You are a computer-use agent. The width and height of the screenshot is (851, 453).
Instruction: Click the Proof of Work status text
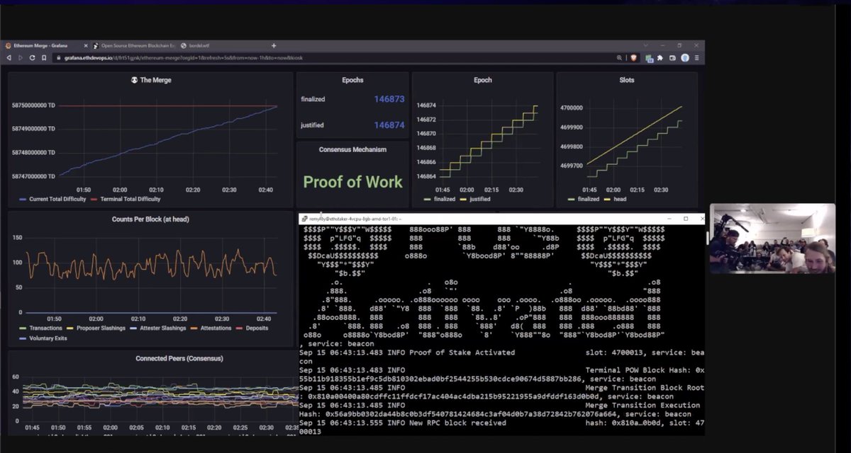coord(352,182)
